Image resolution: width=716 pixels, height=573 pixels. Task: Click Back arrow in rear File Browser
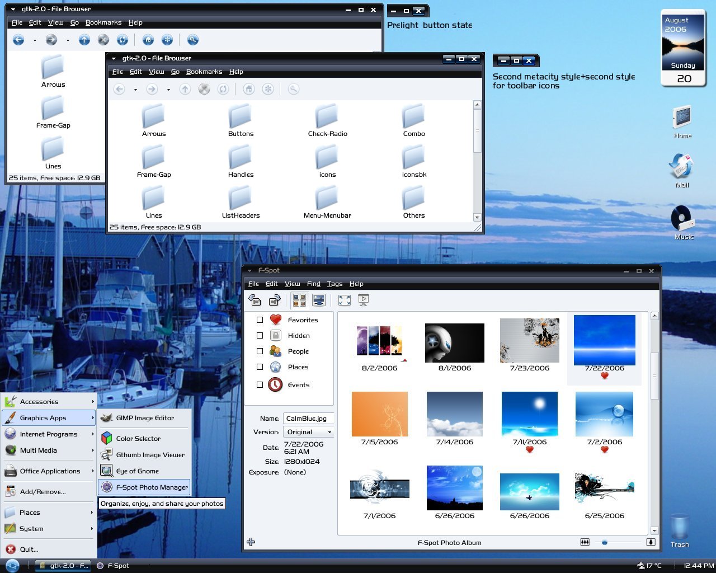tap(18, 40)
